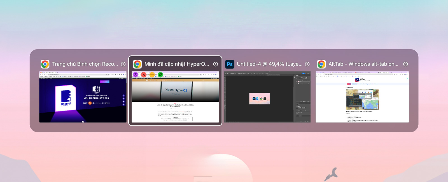The image size is (448, 182).
Task: Close the HyperOS window via red X
Action: coord(144,75)
